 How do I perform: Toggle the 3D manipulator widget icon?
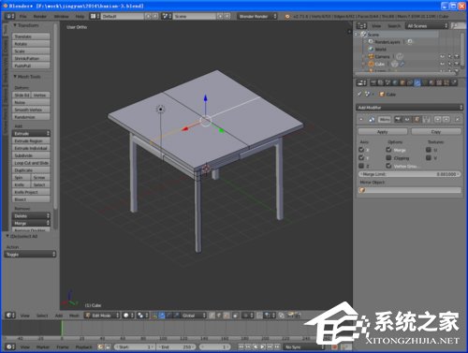pos(154,316)
